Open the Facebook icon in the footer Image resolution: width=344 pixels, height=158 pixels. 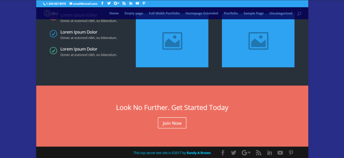(223, 153)
